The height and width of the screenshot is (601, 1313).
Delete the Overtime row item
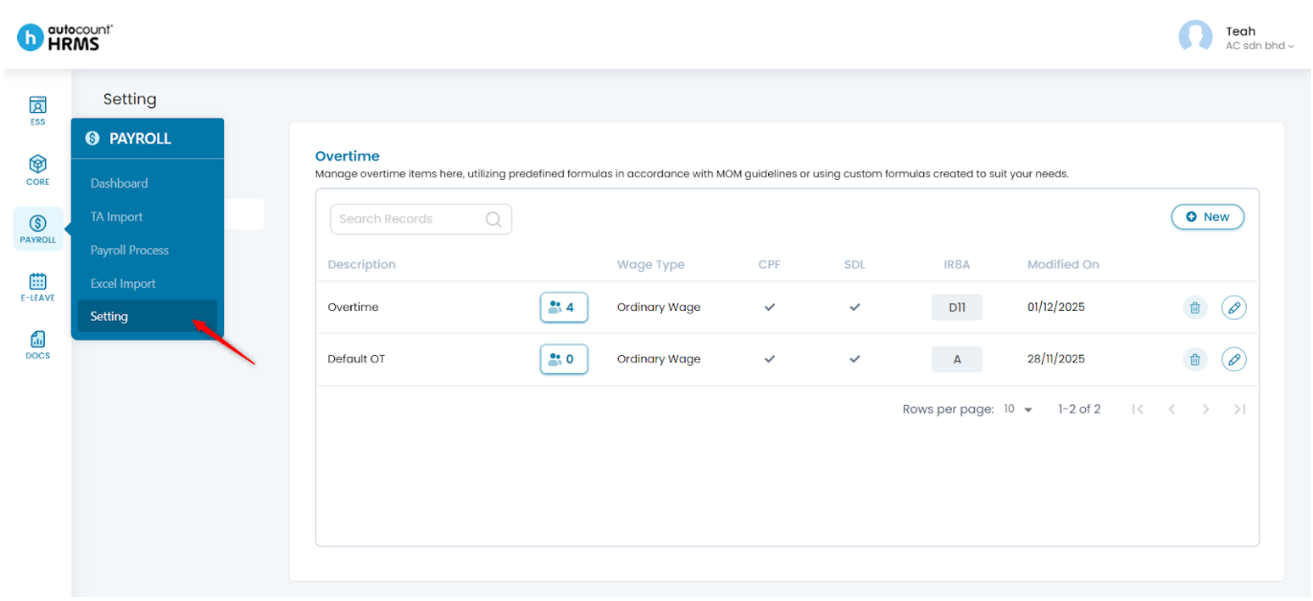tap(1194, 307)
